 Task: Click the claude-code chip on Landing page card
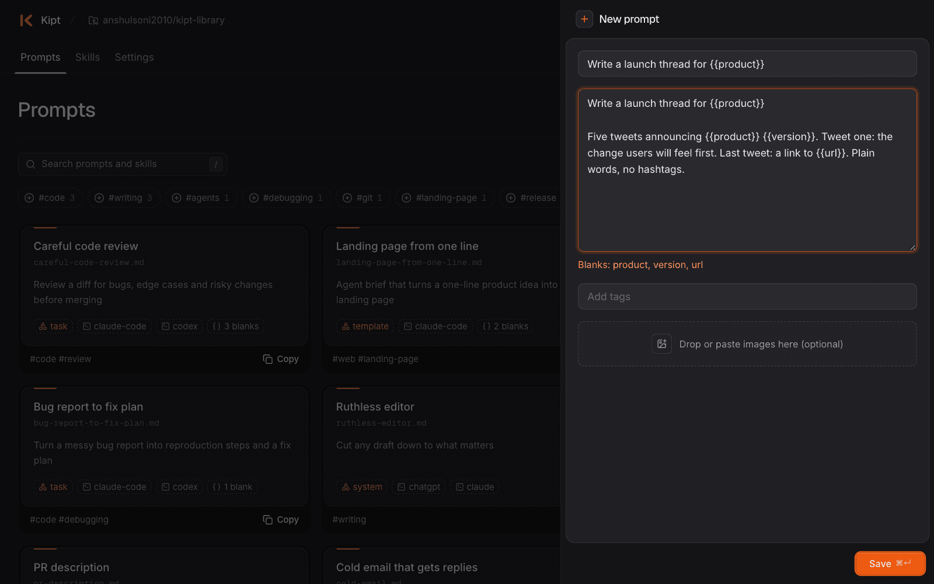pyautogui.click(x=436, y=326)
